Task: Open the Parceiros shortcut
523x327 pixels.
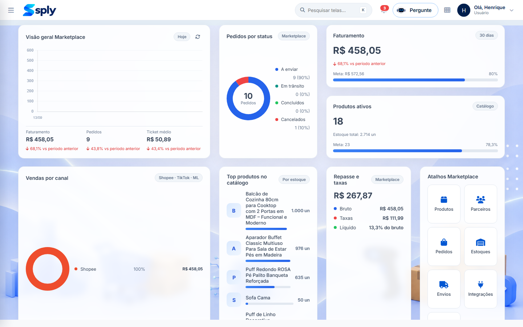Action: 481,204
